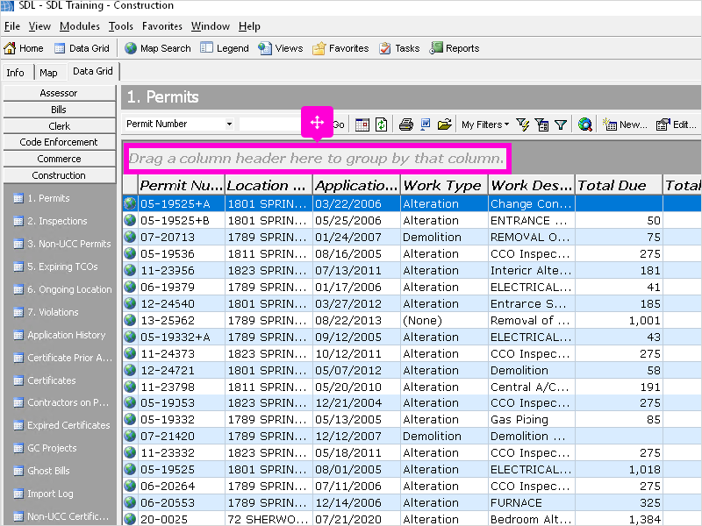702x526 pixels.
Task: Click the globe icon for permit 07-20713
Action: [130, 237]
